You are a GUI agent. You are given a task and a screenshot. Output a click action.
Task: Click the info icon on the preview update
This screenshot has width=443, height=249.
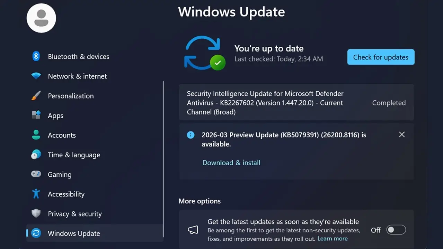click(x=191, y=135)
